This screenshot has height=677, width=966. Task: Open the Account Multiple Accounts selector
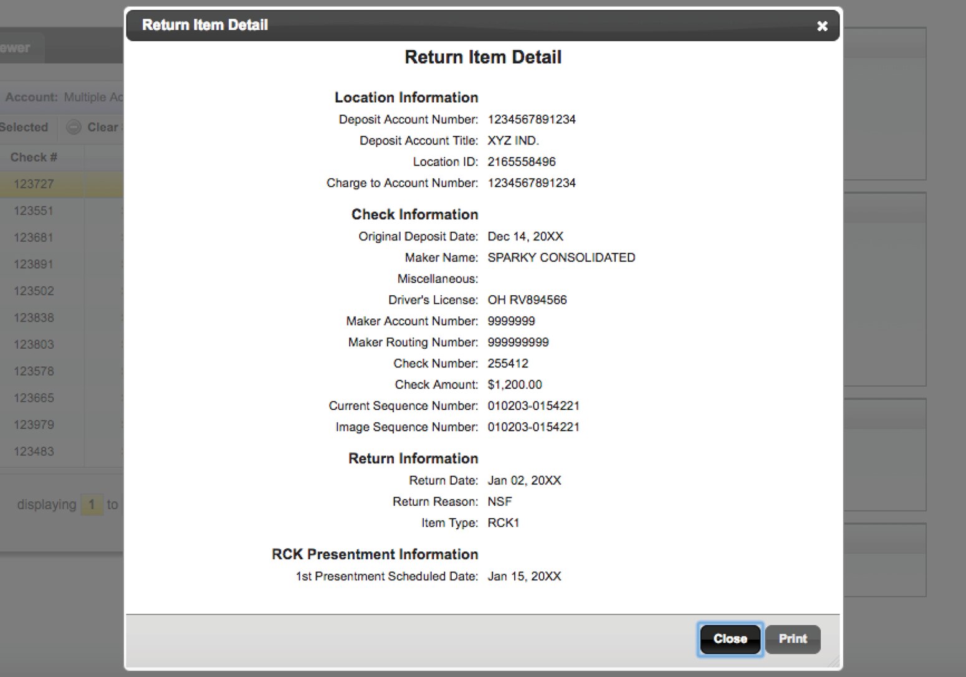pos(93,98)
